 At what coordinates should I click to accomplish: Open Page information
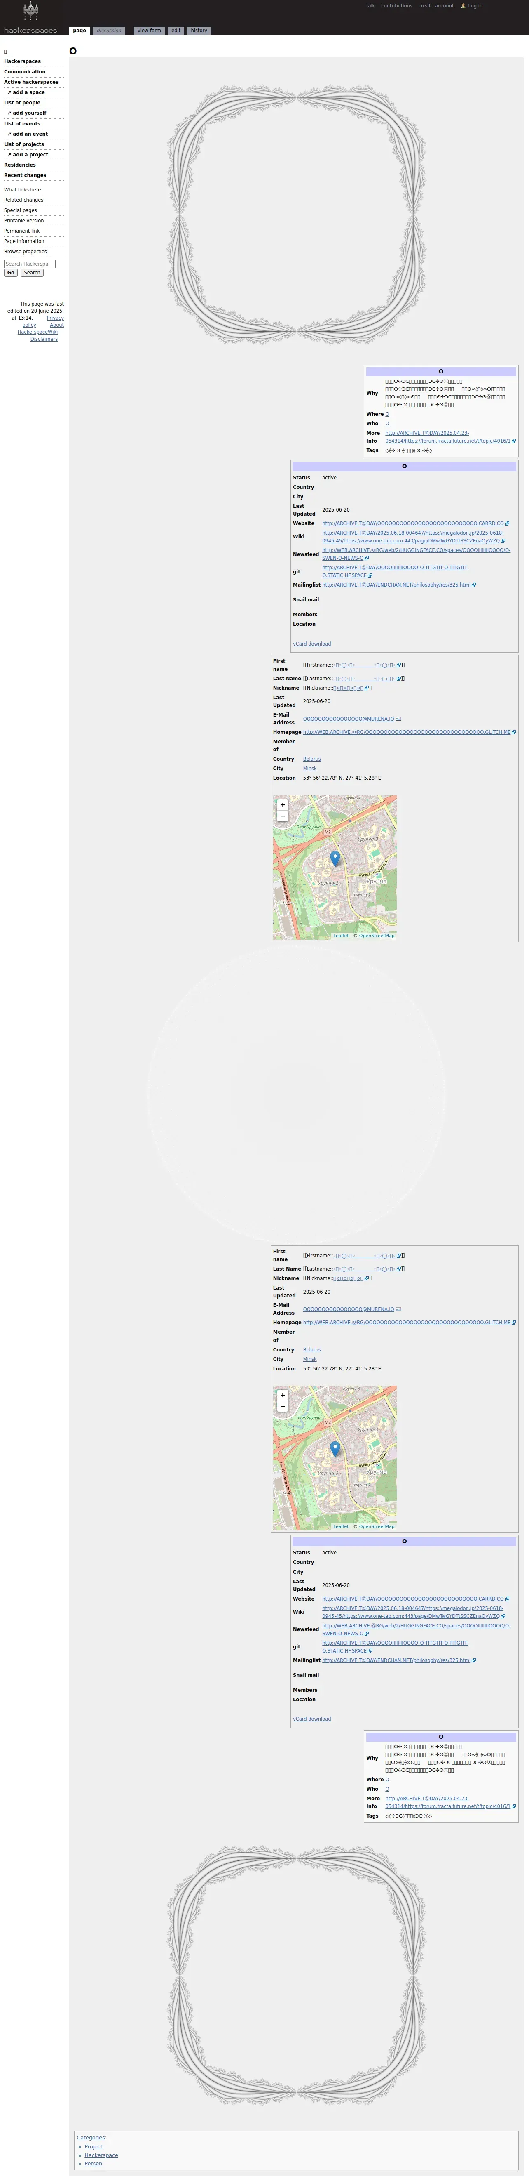coord(23,241)
